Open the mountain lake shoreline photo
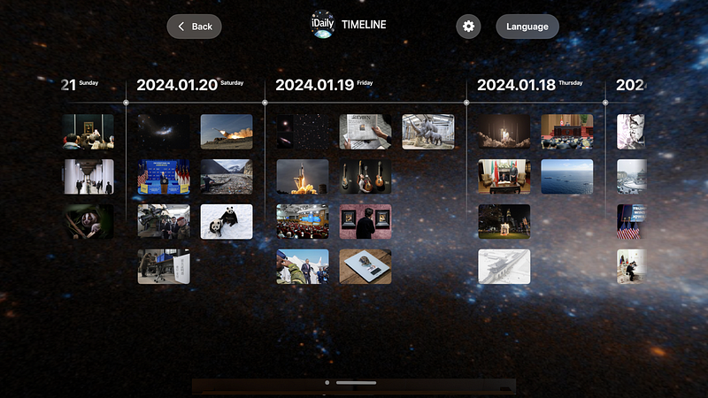Image resolution: width=708 pixels, height=398 pixels. tap(227, 176)
